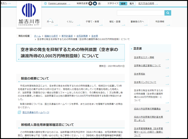Set text size to 拡大

pyautogui.click(x=132, y=4)
